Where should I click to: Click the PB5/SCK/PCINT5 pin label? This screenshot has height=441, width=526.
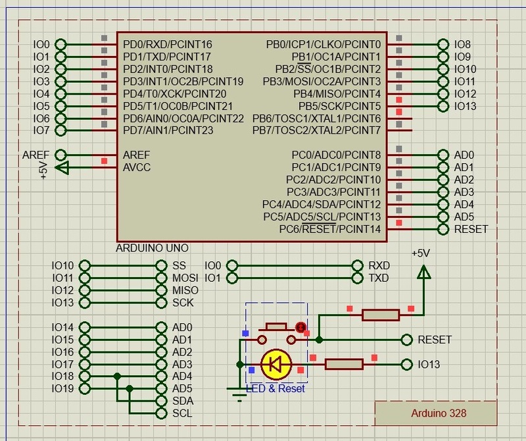(339, 106)
